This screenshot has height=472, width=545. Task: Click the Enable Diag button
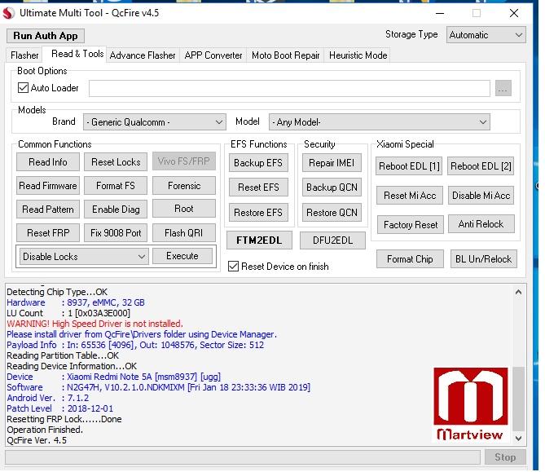[116, 210]
